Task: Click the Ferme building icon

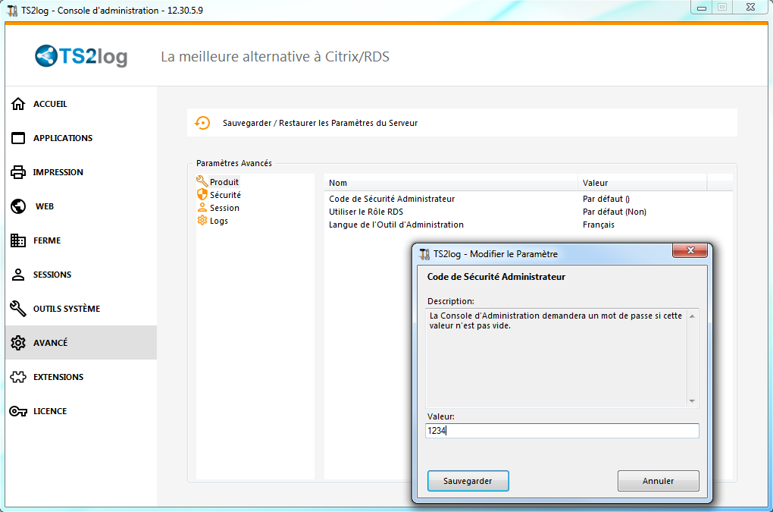Action: 18,240
